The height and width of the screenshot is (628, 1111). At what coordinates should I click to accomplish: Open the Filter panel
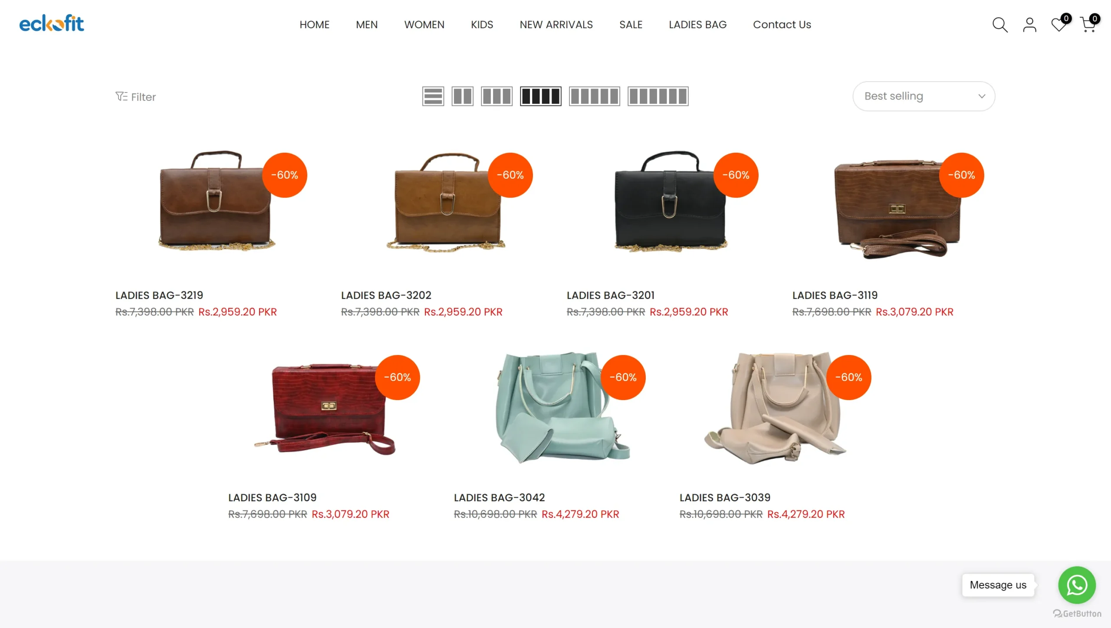pyautogui.click(x=135, y=97)
